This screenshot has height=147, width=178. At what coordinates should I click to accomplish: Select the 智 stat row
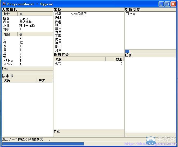(27, 50)
